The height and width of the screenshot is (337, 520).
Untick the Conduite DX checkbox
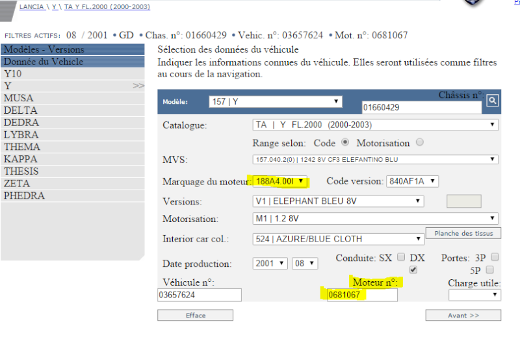[x=413, y=269]
